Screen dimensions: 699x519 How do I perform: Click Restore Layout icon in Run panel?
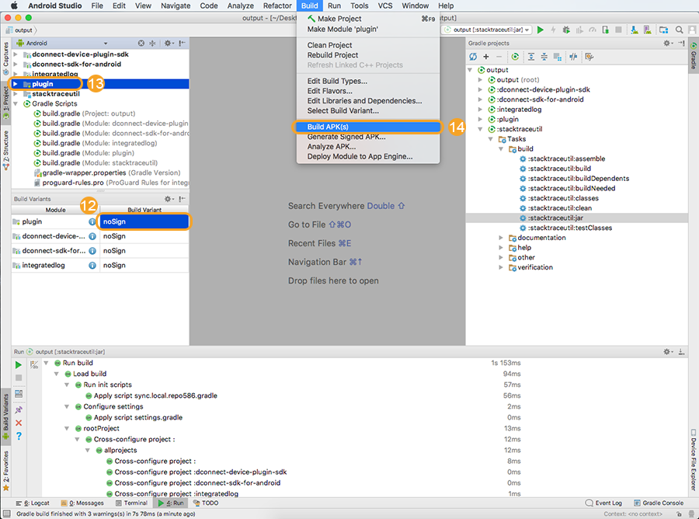[19, 394]
